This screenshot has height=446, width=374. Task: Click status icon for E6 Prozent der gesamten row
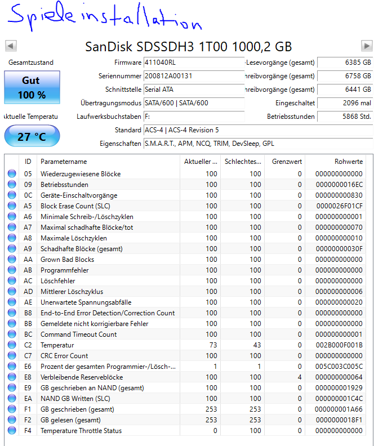point(12,367)
